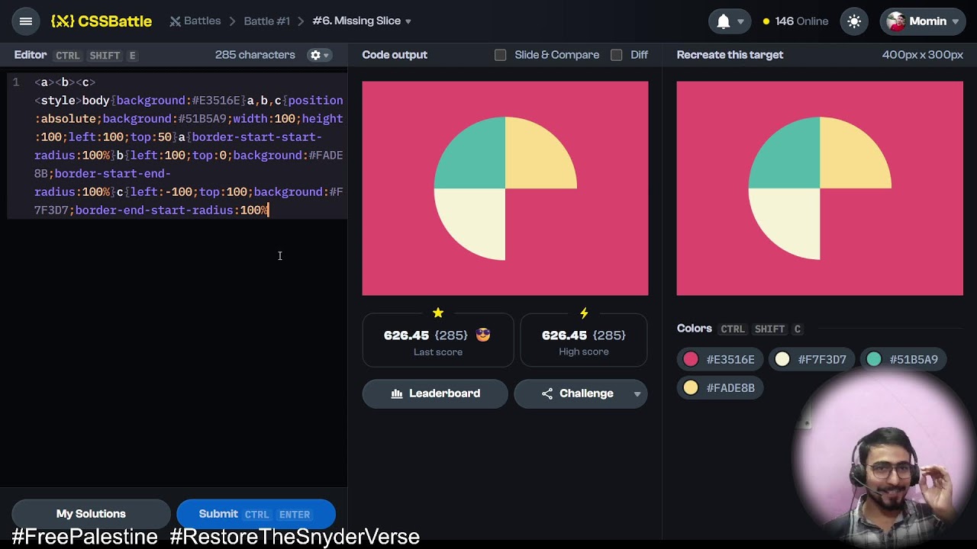This screenshot has width=977, height=549.
Task: Click line number 1 in editor
Action: click(15, 82)
